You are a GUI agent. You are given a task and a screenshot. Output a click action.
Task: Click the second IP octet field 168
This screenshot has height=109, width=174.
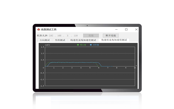(x=60, y=36)
